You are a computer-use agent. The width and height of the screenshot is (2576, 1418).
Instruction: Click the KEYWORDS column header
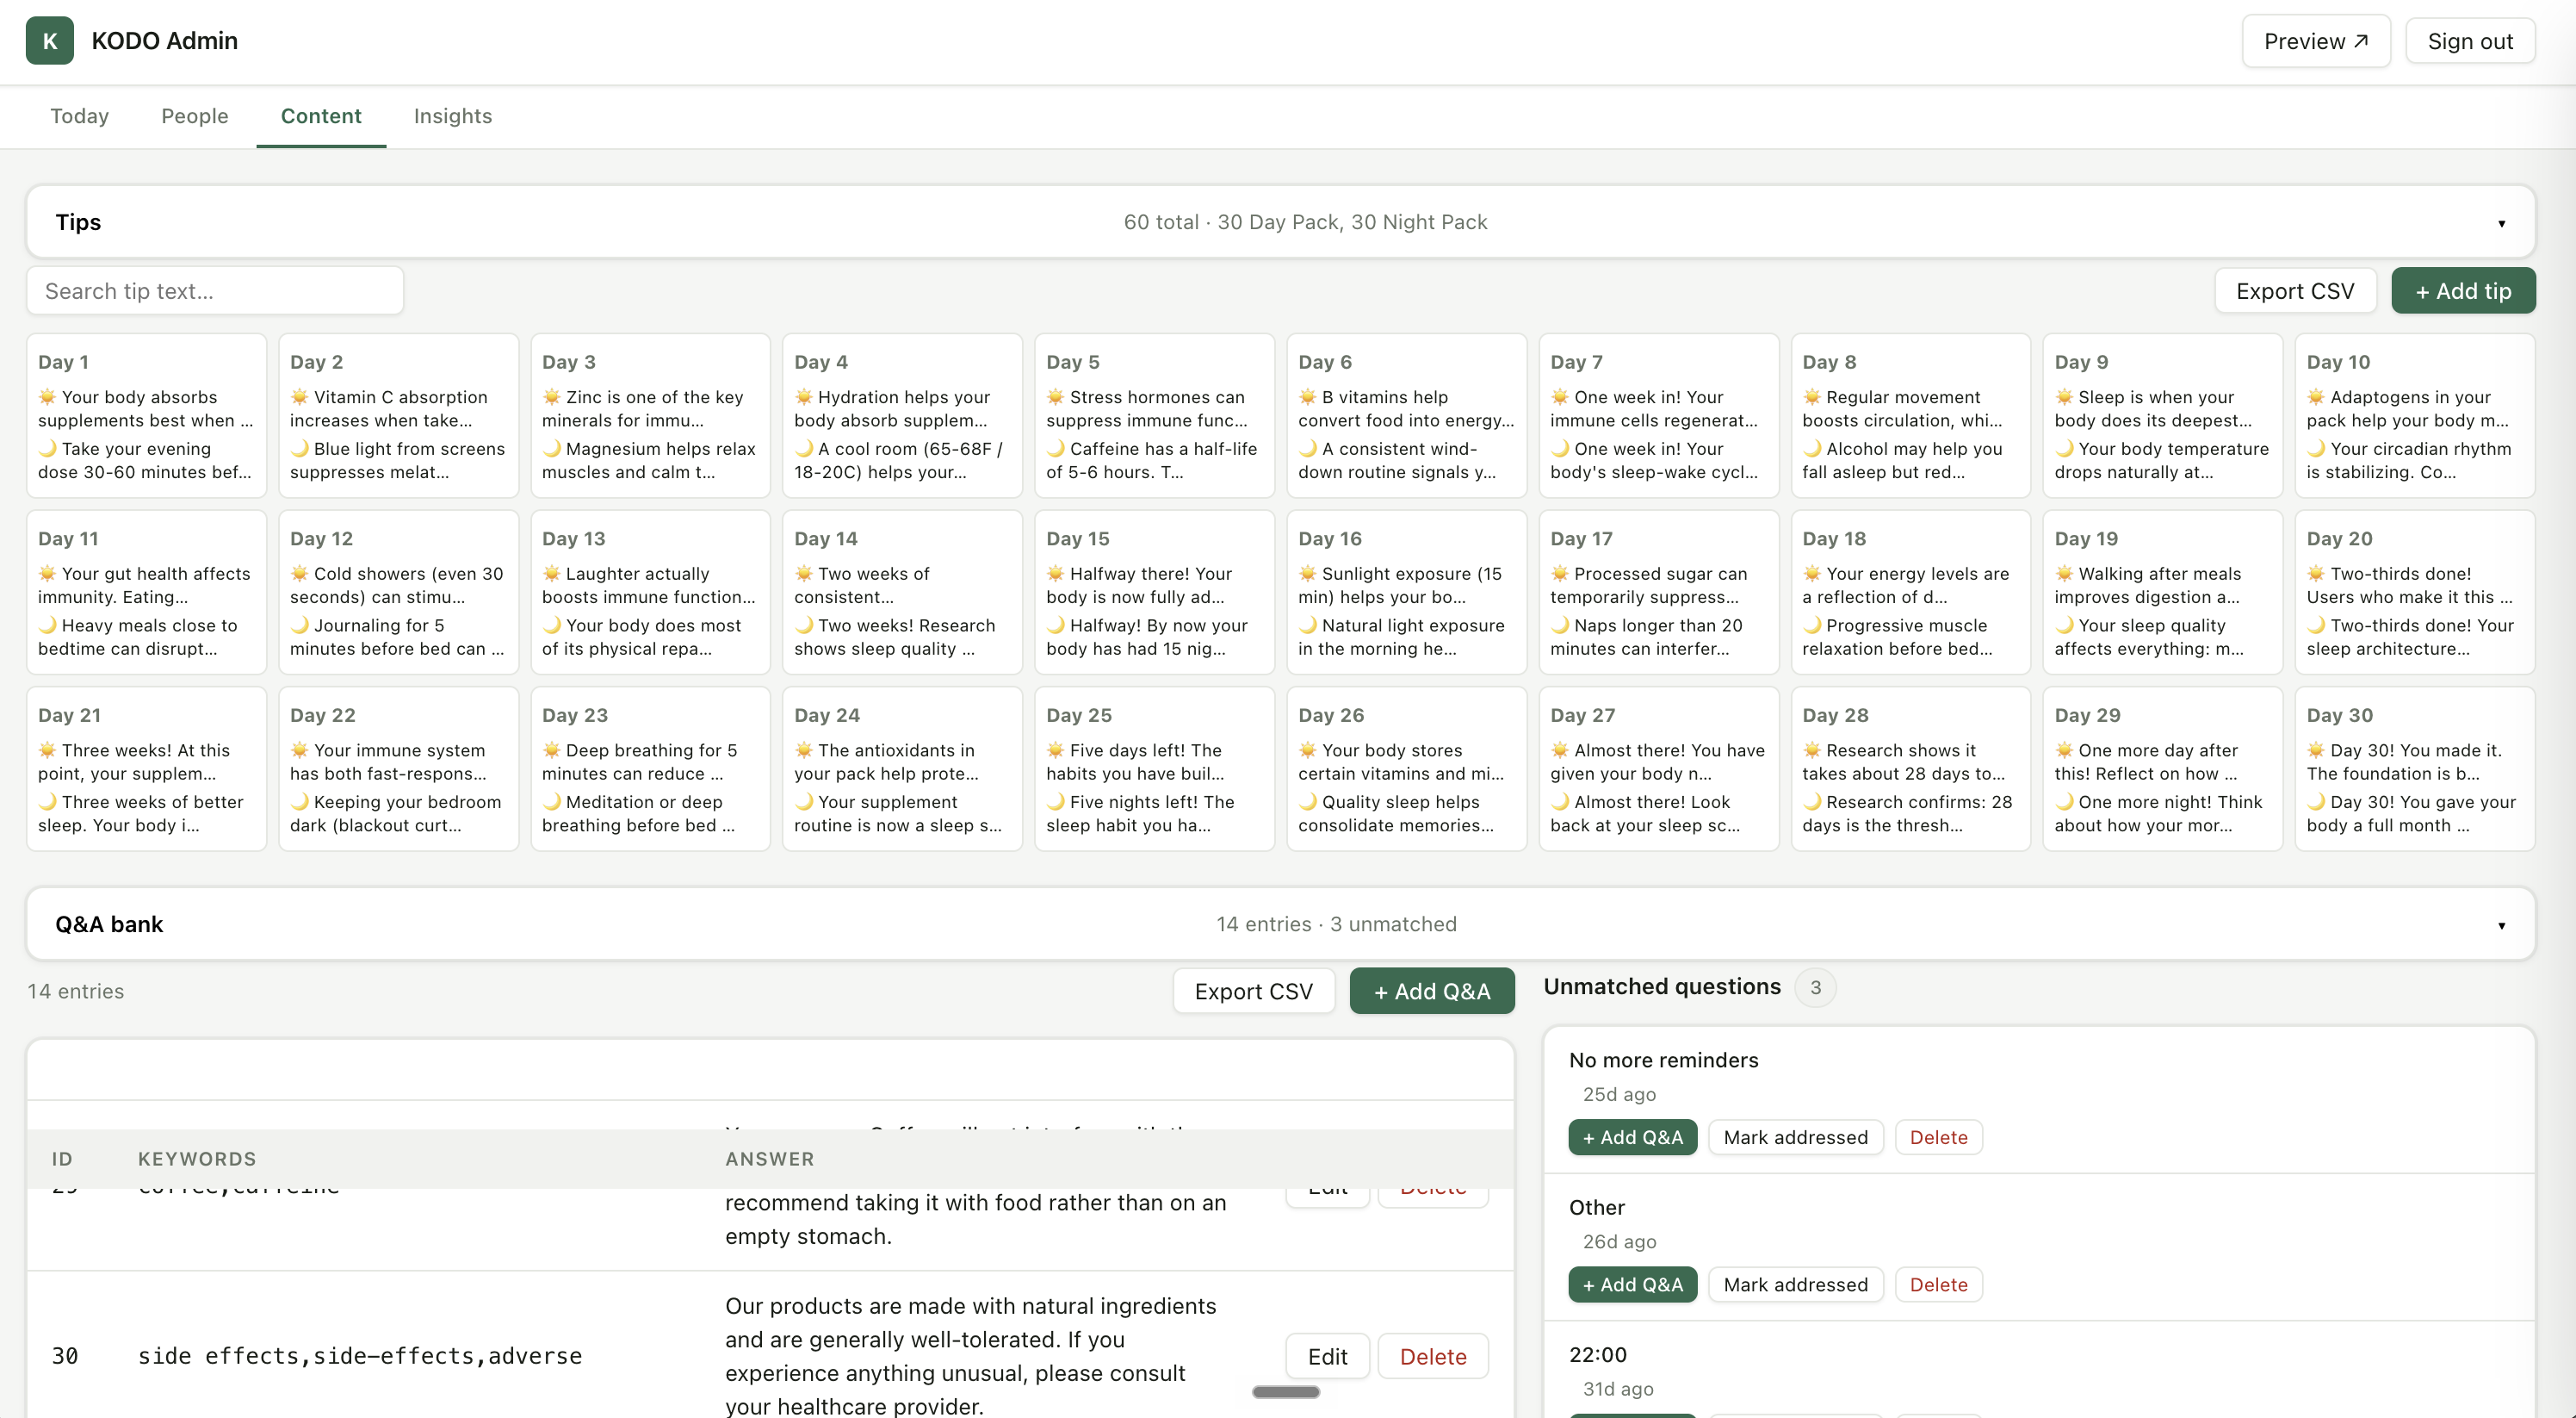pos(197,1159)
